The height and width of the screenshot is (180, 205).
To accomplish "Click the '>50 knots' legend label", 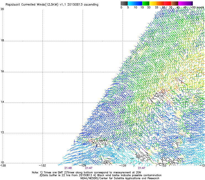I will coord(197,7).
